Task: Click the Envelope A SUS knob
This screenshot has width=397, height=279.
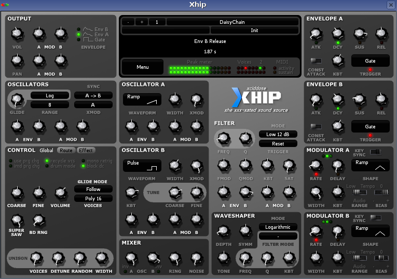Action: click(360, 34)
